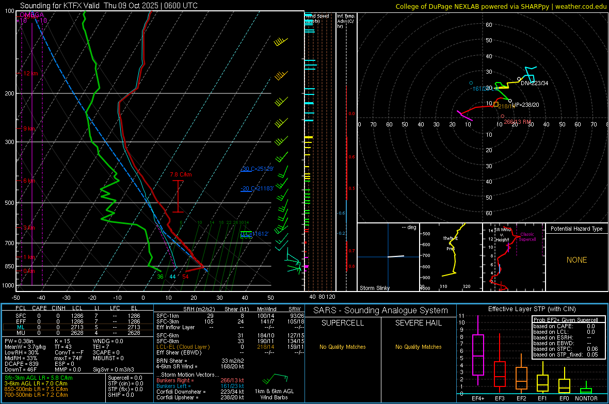Select the NONE hazard type text
Image resolution: width=609 pixels, height=404 pixels.
click(x=576, y=260)
